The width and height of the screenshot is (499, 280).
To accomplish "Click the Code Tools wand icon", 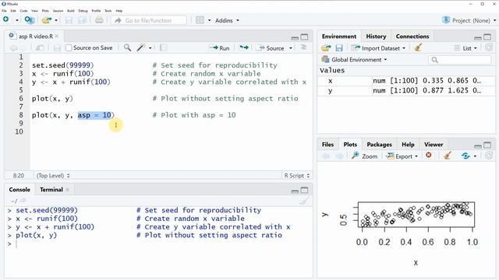I will [140, 47].
